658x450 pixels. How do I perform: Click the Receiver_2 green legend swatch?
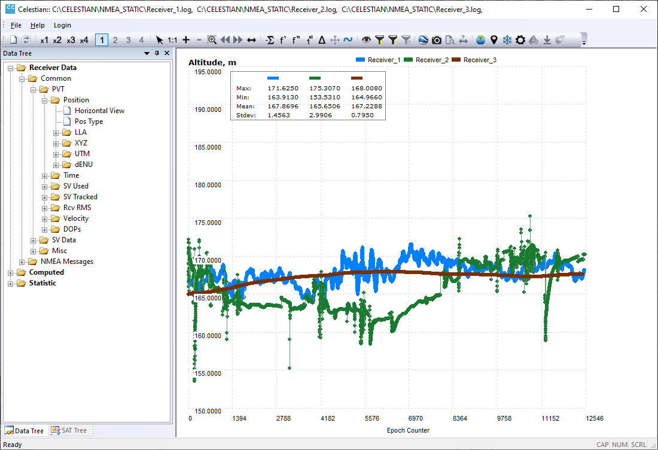point(408,60)
